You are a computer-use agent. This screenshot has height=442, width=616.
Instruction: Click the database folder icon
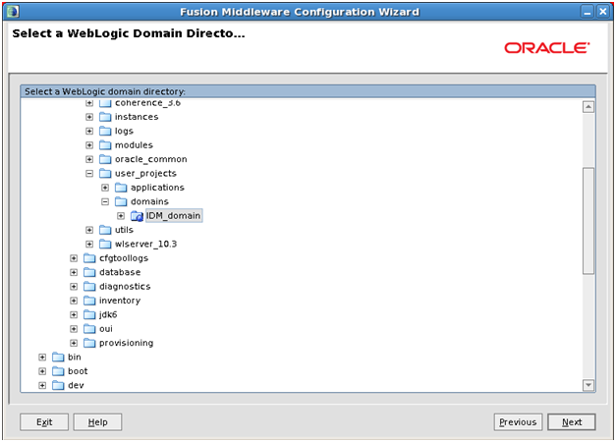(89, 273)
